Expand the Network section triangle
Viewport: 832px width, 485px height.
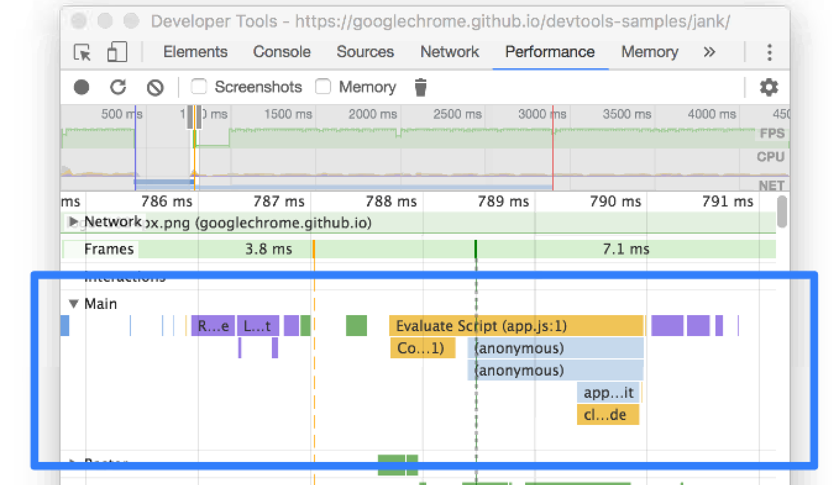(73, 222)
